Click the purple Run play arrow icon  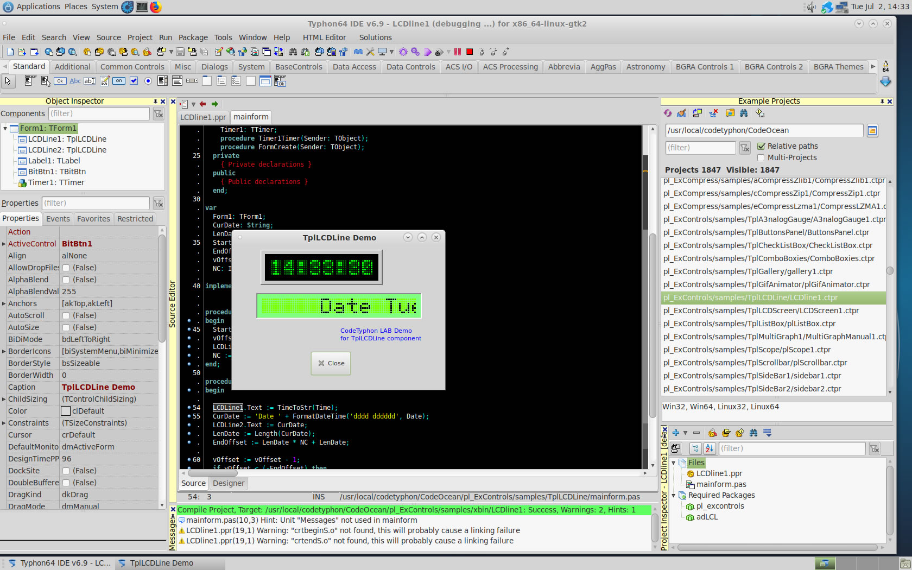coord(428,52)
